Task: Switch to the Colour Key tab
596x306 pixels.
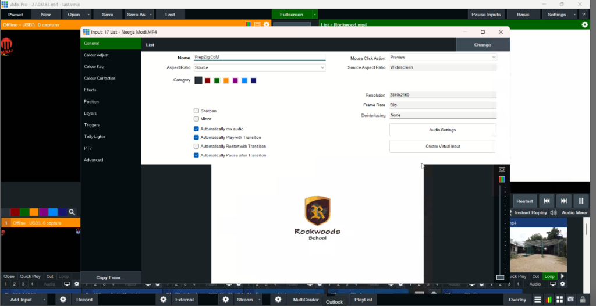Action: pos(111,66)
